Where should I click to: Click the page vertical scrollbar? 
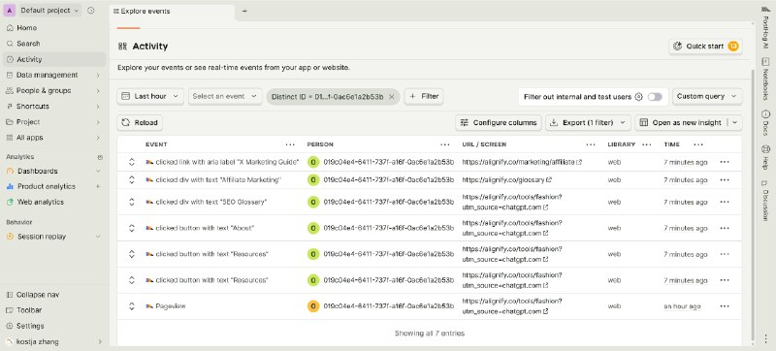point(753,206)
